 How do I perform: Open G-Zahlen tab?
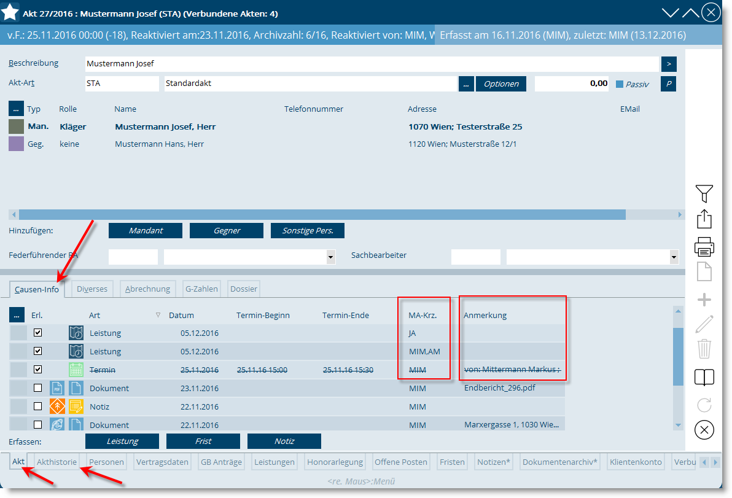(x=201, y=289)
